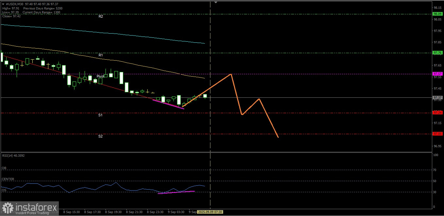Click the 8 Sep 19:30 time label
Viewport: 444px width, 216px height.
click(113, 212)
